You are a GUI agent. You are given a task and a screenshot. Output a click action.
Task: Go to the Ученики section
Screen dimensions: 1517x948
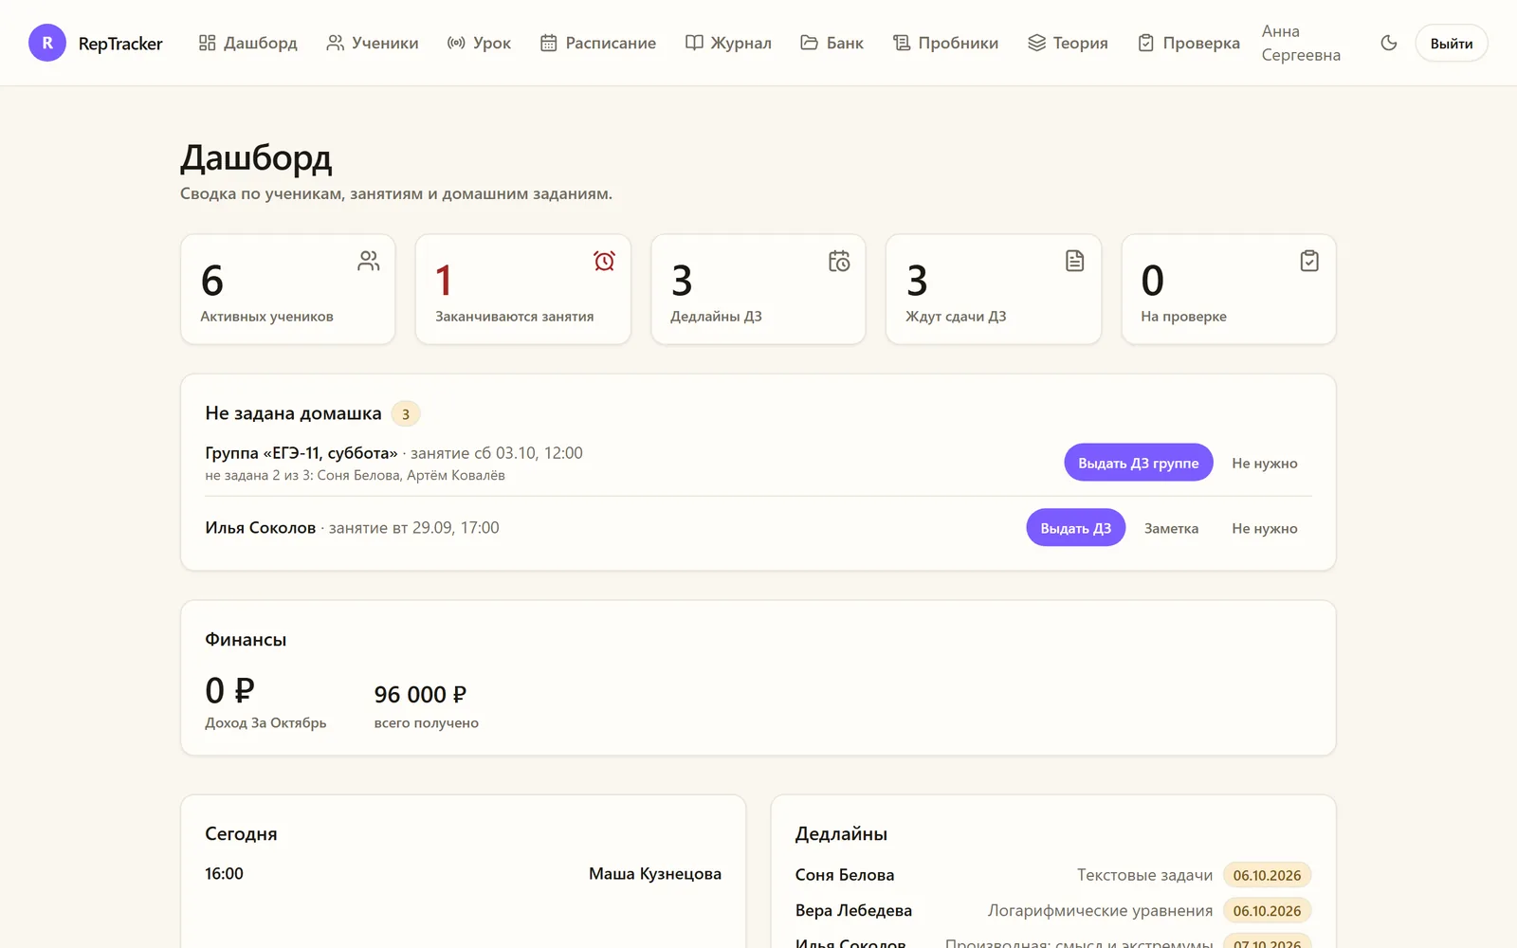pyautogui.click(x=373, y=43)
